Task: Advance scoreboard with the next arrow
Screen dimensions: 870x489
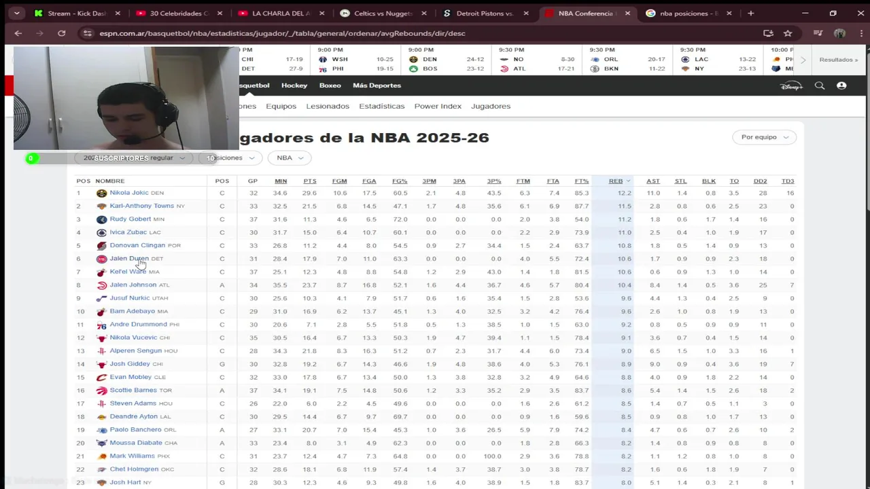Action: pyautogui.click(x=803, y=60)
